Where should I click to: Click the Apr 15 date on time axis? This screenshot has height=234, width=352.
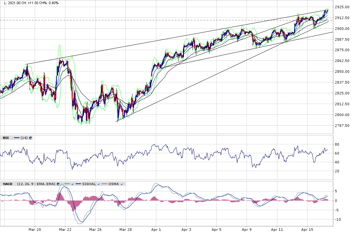pos(307,230)
